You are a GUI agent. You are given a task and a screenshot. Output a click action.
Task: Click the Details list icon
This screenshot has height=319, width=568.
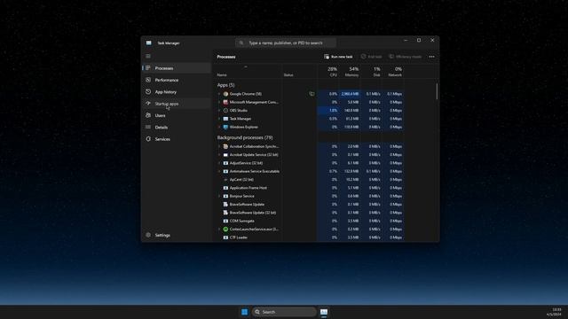(148, 128)
